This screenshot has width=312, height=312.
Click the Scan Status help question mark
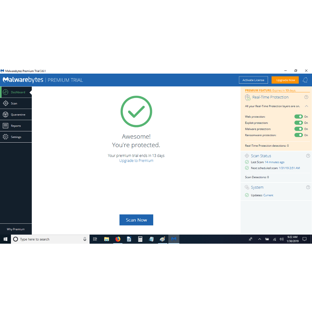(x=308, y=156)
